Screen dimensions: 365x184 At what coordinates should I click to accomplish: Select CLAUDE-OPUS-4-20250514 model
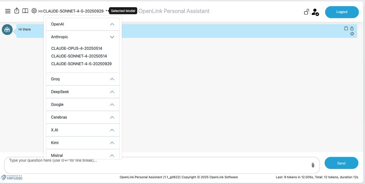pos(77,49)
